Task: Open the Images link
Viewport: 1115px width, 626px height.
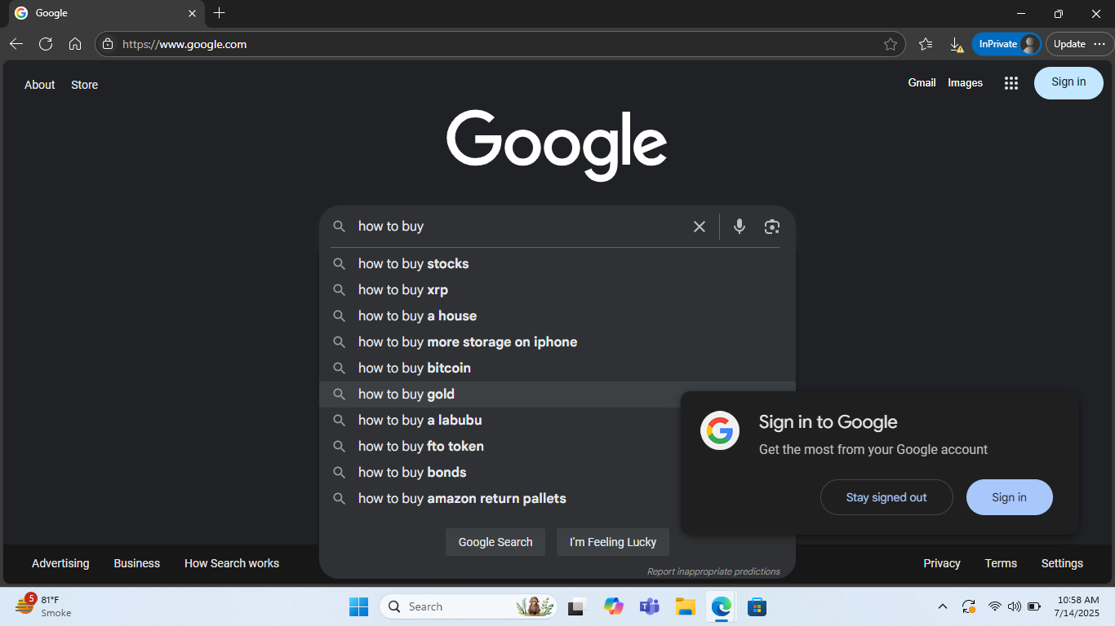Action: [965, 82]
